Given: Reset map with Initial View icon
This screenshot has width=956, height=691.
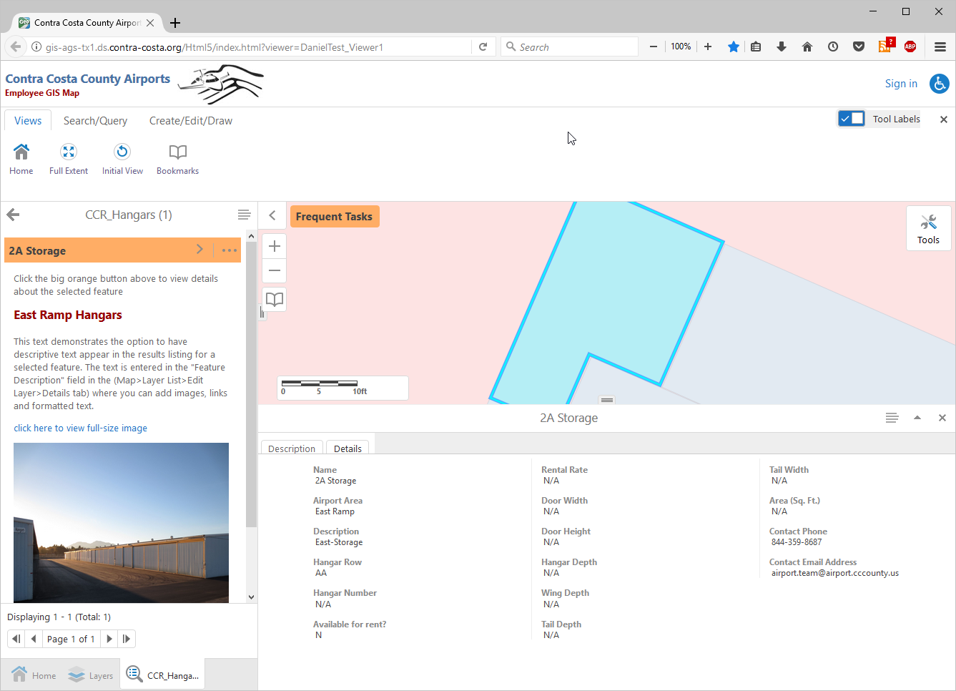Looking at the screenshot, I should click(x=122, y=152).
